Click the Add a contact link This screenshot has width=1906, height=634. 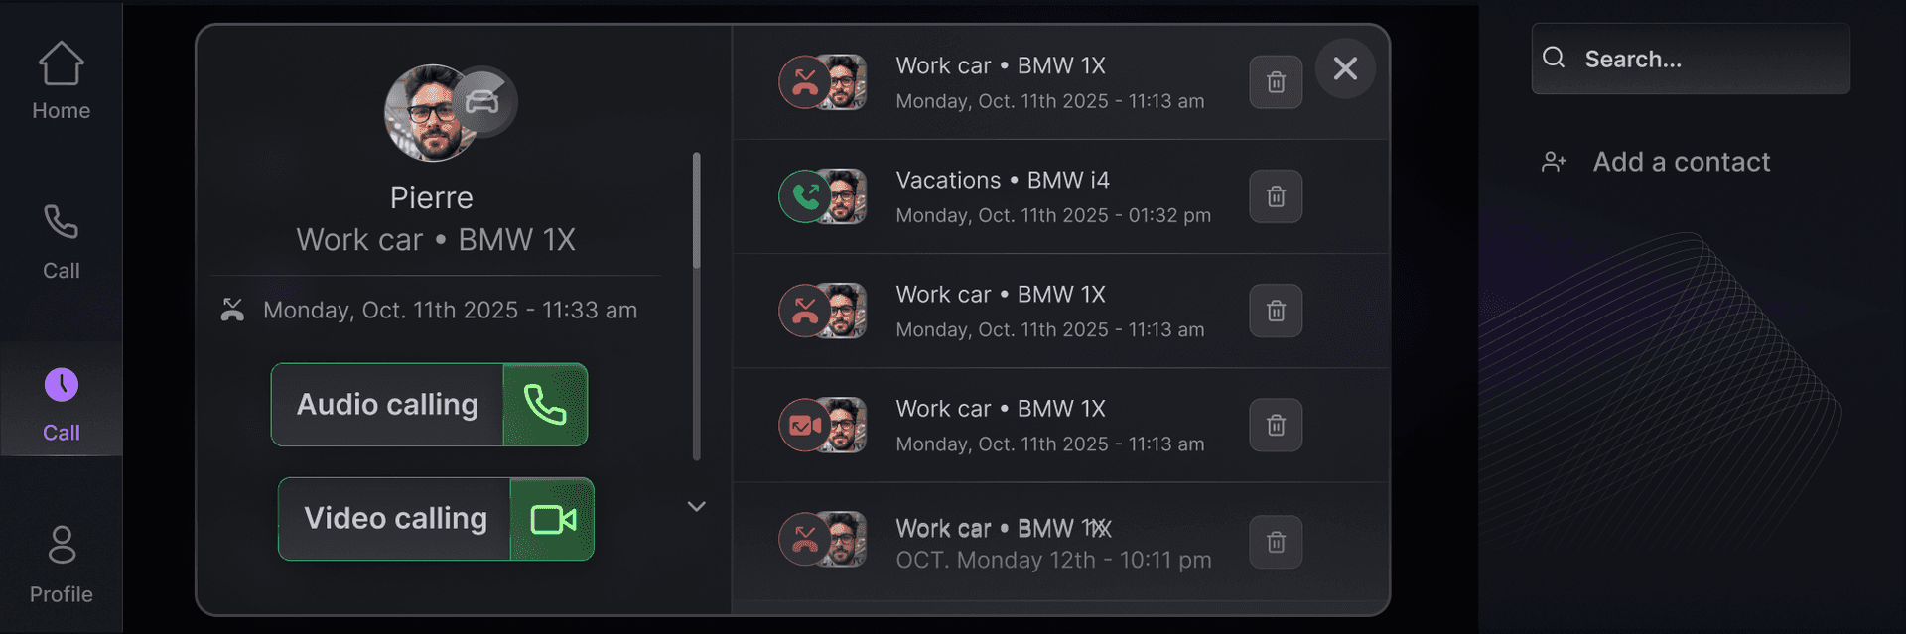pos(1681,162)
